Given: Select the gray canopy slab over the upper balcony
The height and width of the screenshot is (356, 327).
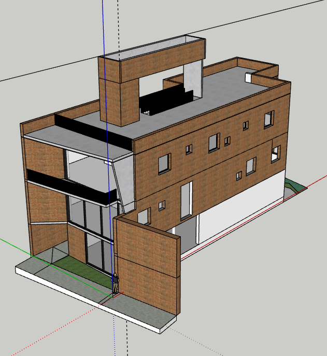Looking at the screenshot, I should pos(78,143).
